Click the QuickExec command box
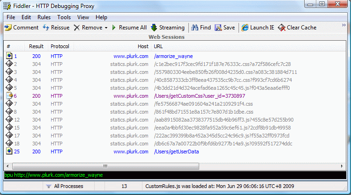 click(x=175, y=175)
